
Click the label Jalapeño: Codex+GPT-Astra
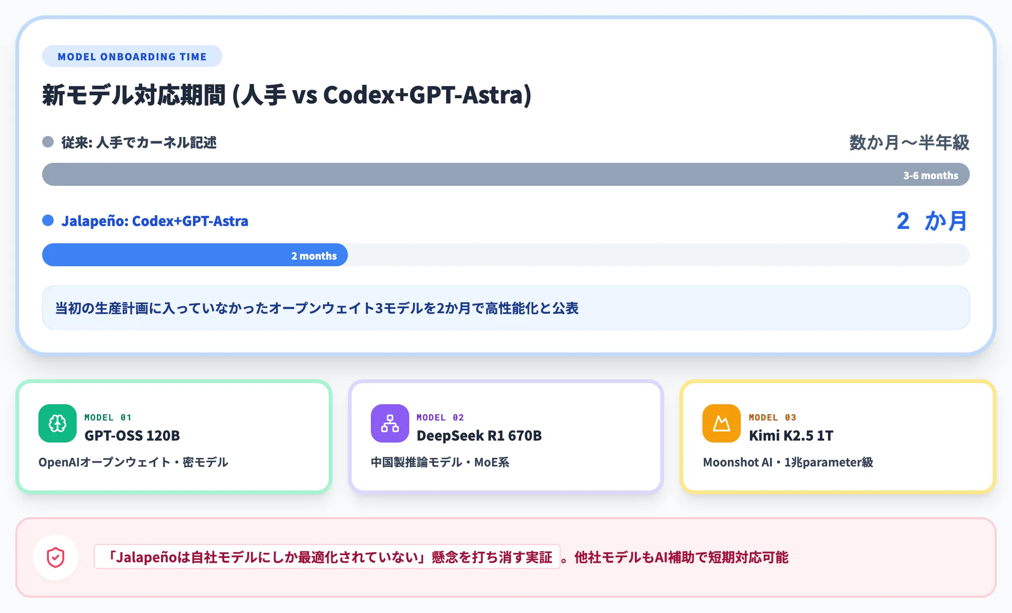[155, 221]
